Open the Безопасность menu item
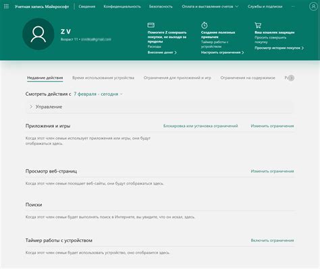 point(161,7)
